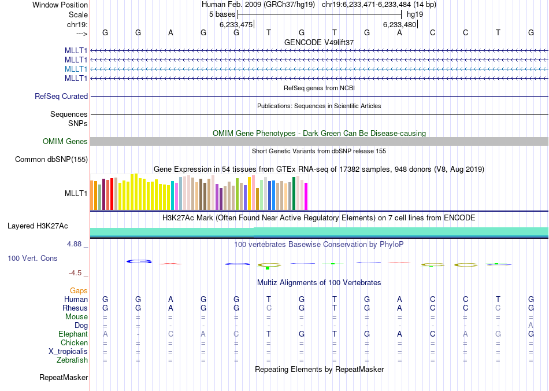Screen dimensions: 549x391
Task: Click the 'Zebrafish' species row label
Action: pos(72,360)
